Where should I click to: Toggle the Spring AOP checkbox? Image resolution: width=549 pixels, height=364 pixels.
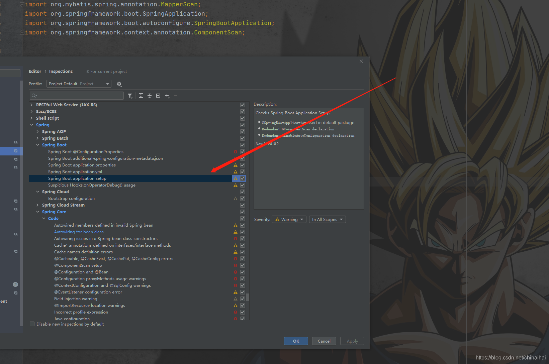(243, 132)
